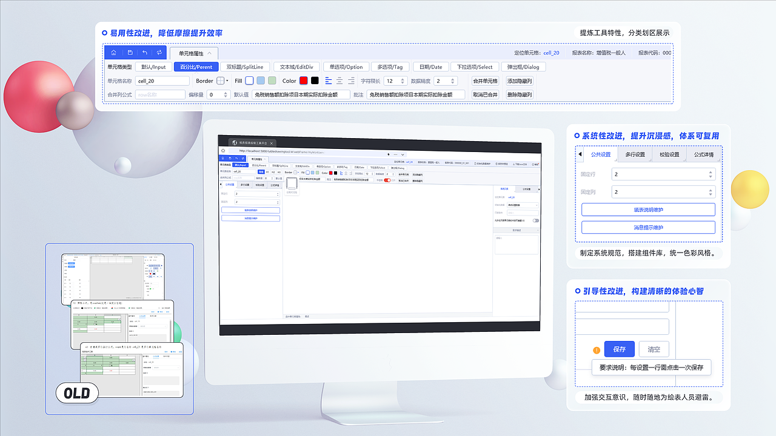Screen dimensions: 776x436
Task: Choose cell type 单选项/Option
Action: (346, 67)
